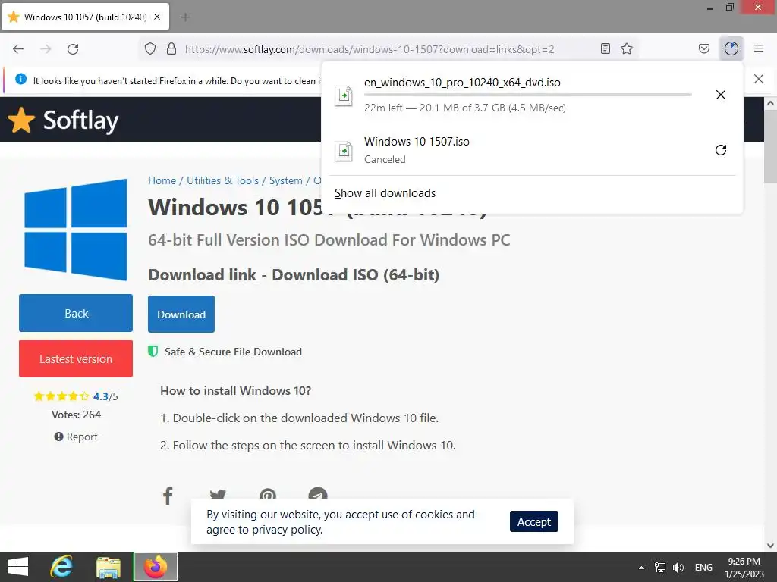The height and width of the screenshot is (582, 777).
Task: Click the Report exclamation icon
Action: click(58, 436)
